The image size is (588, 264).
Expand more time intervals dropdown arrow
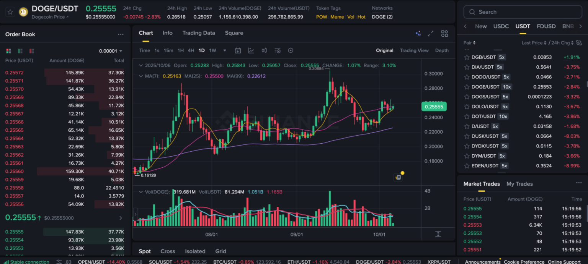pyautogui.click(x=225, y=50)
